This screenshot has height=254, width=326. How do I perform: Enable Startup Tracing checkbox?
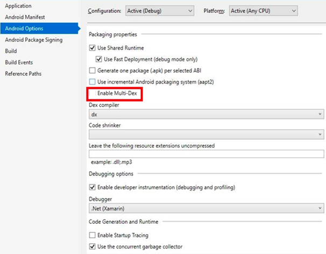click(x=93, y=235)
